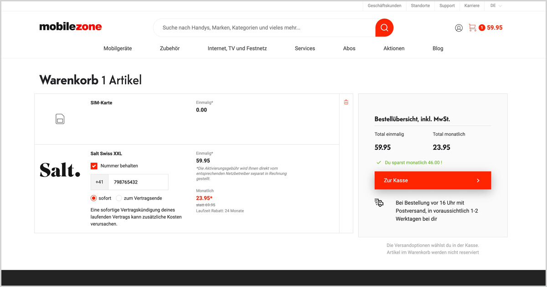The height and width of the screenshot is (287, 547).
Task: Open the Abos navigation menu
Action: click(x=349, y=48)
